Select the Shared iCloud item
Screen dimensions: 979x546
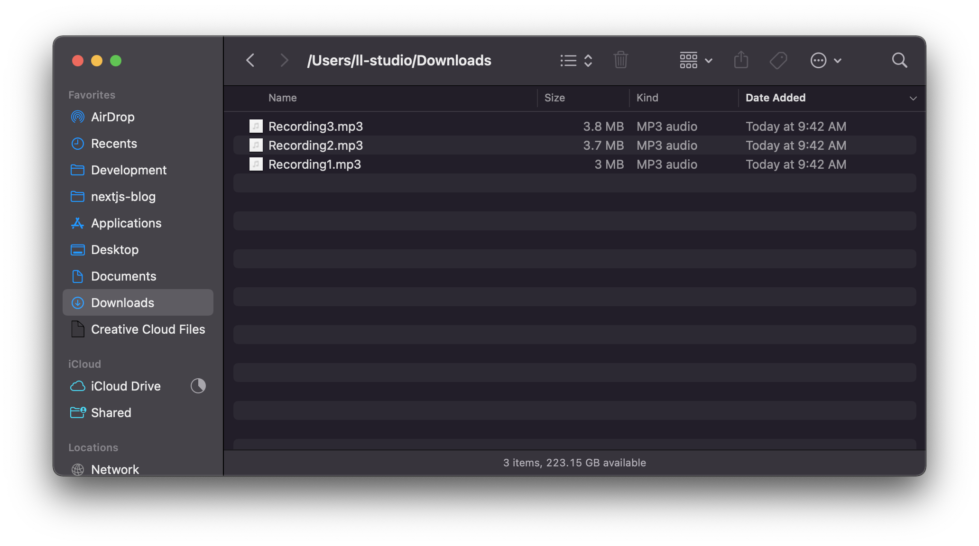click(x=111, y=412)
